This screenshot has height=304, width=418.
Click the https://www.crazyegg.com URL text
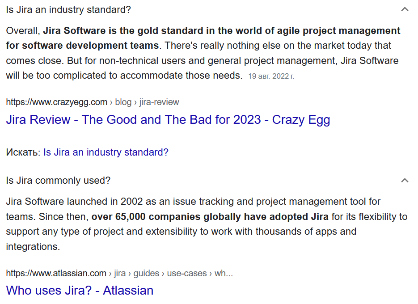56,102
